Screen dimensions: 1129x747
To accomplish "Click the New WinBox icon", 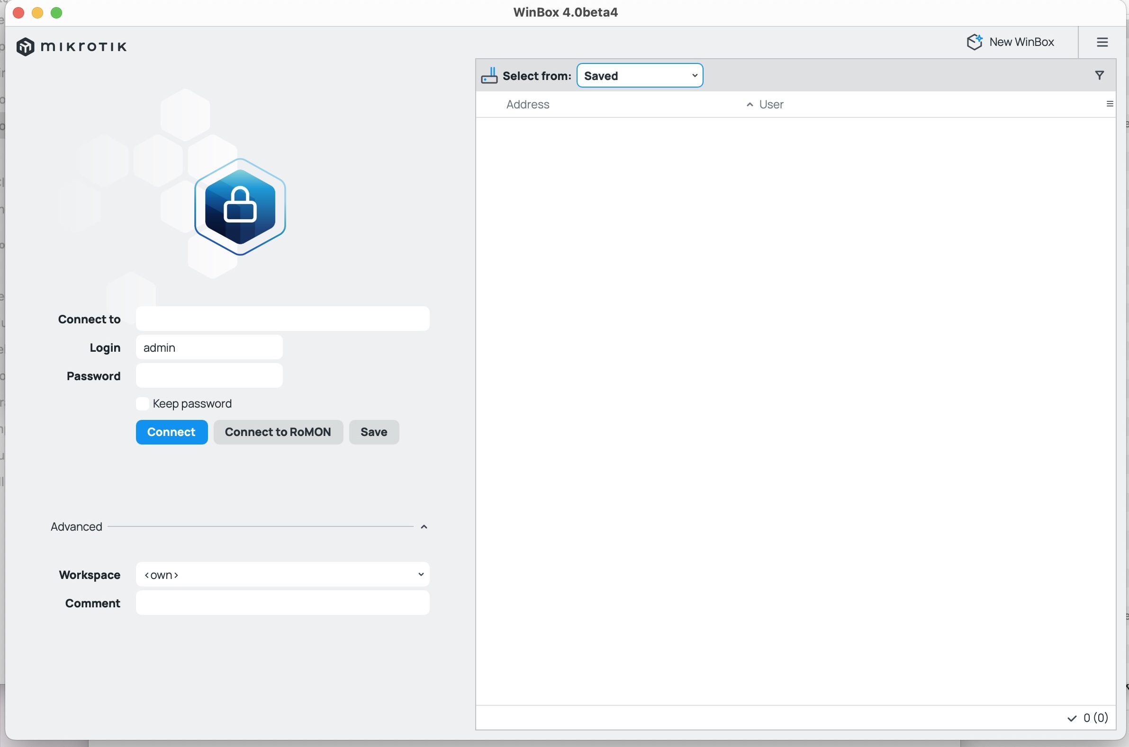I will (x=975, y=42).
